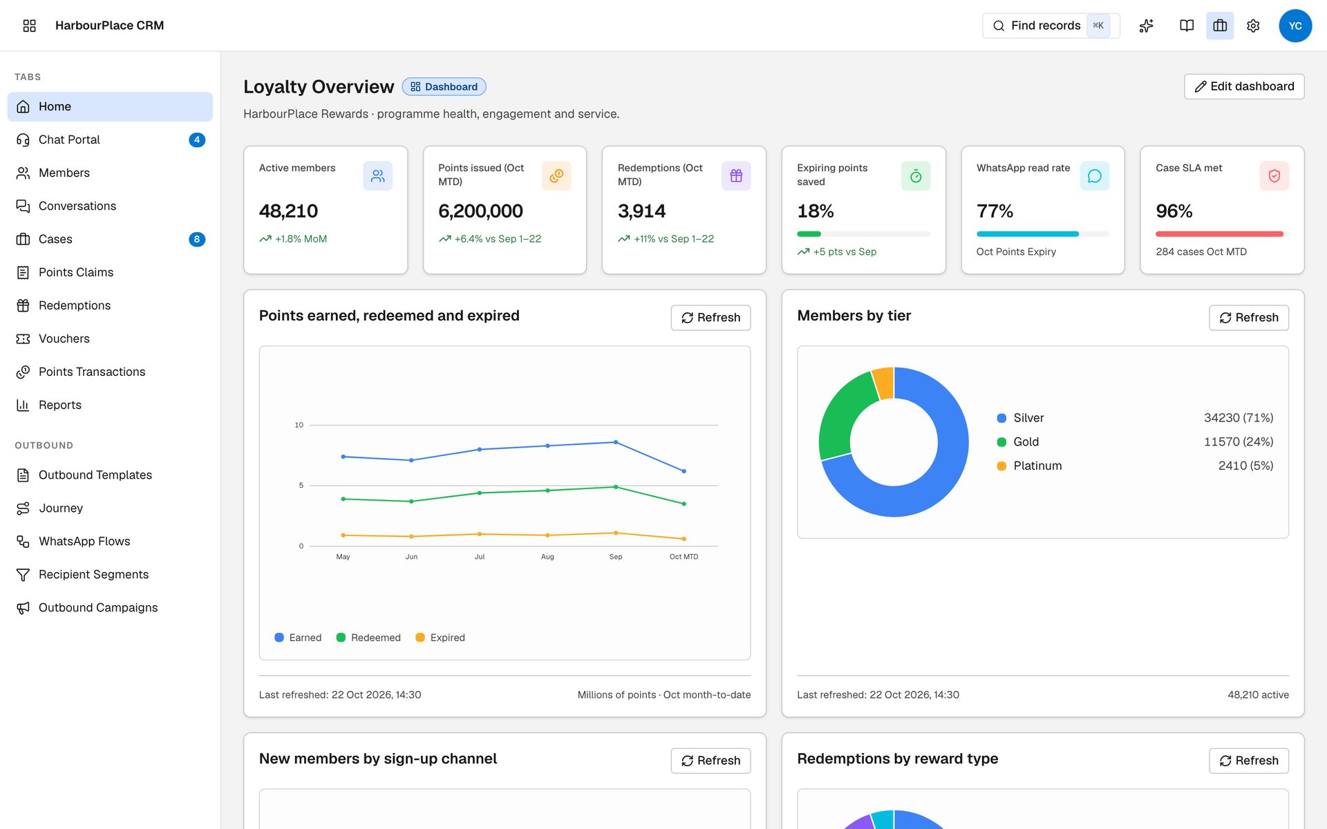
Task: Go to the Home tab
Action: [x=110, y=106]
